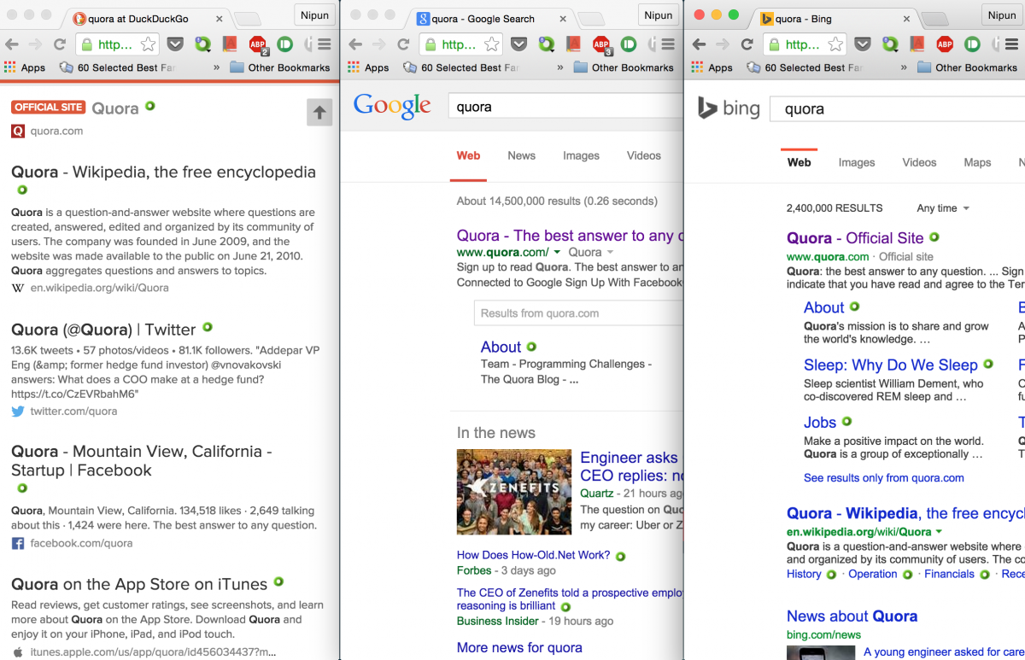Open Quora on the App Store on iTunes
Screen dimensions: 1025x660
[139, 585]
